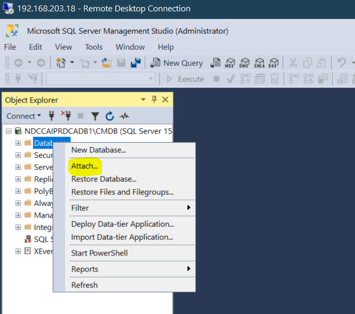Click the Save disk icon
This screenshot has height=314, width=355.
pyautogui.click(x=121, y=63)
